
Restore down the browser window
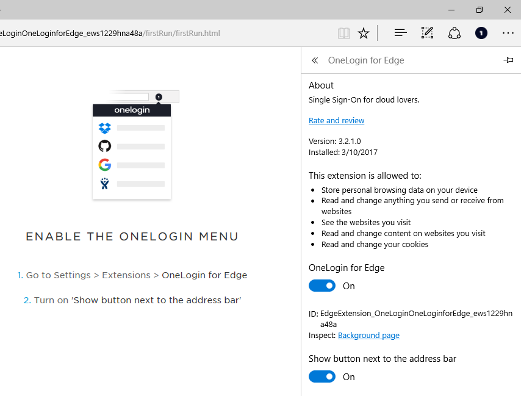click(x=479, y=10)
